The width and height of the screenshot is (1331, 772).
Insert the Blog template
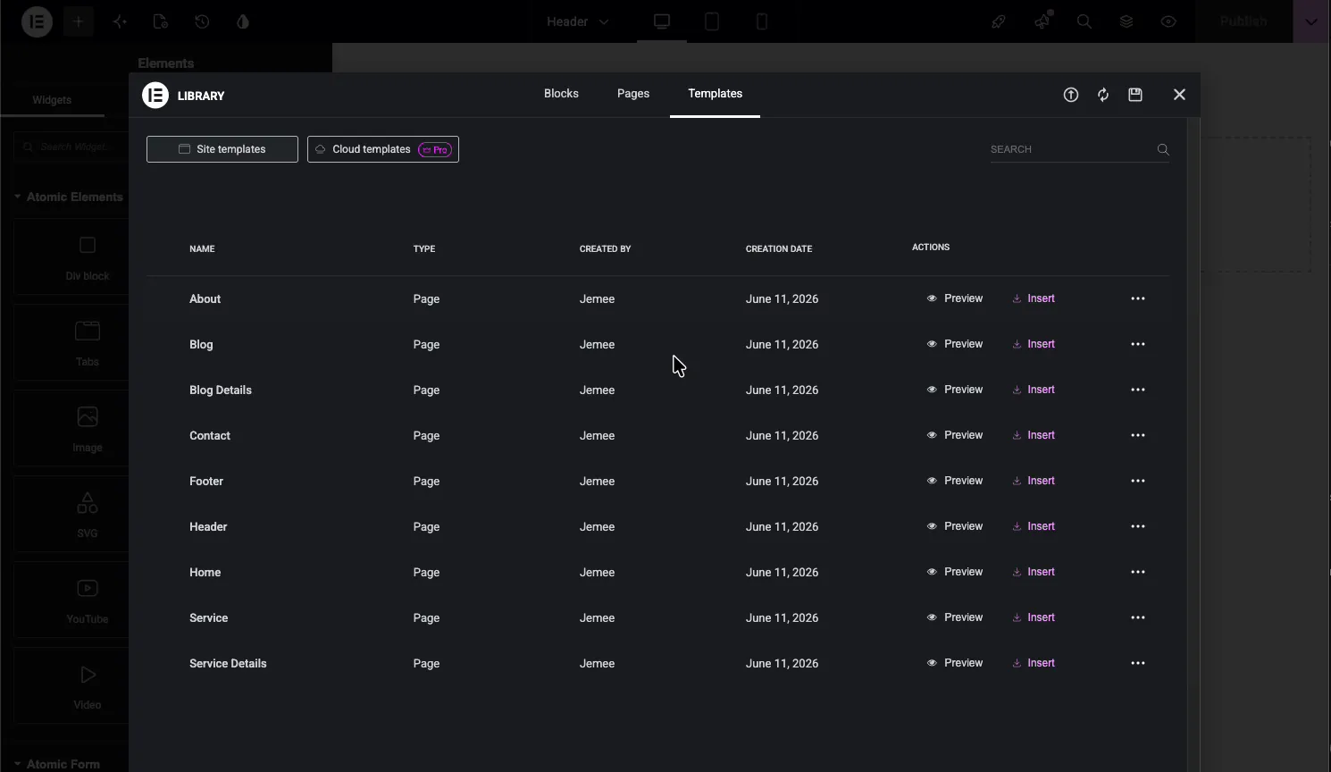click(1034, 344)
